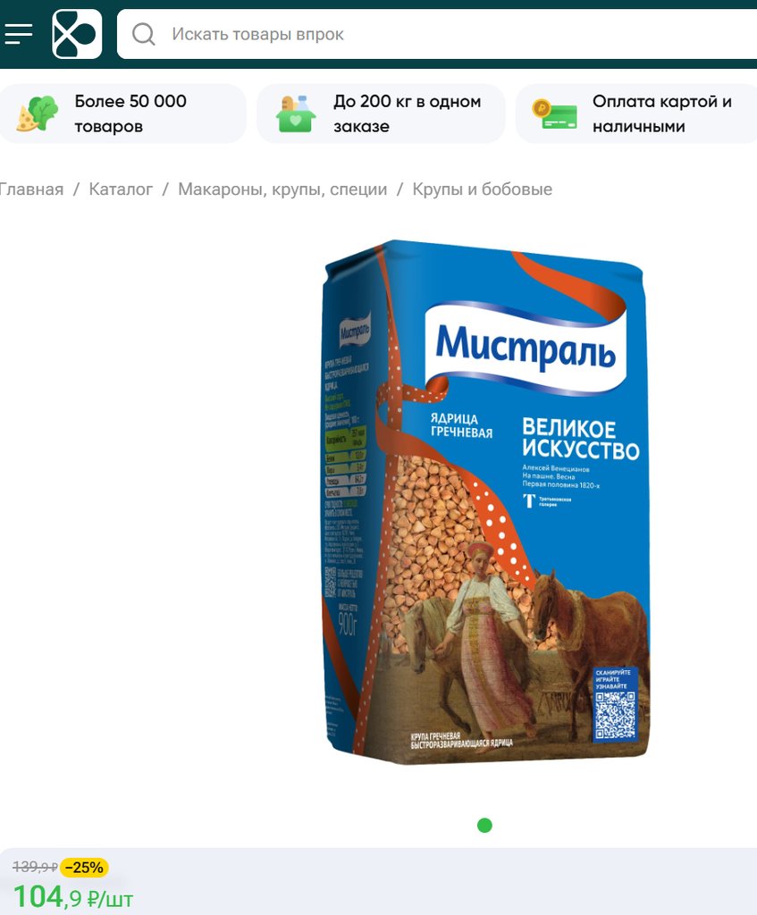Click the crossed-out 139,9 ₽ old price
Viewport: 757px width, 915px height.
coord(35,868)
